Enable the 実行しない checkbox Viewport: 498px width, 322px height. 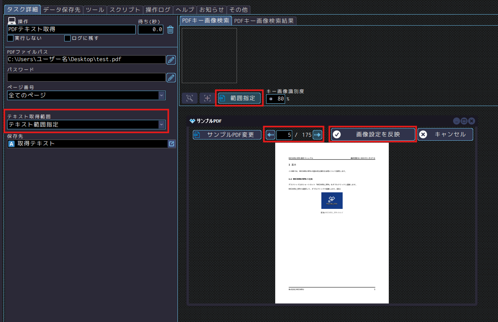[x=11, y=38]
